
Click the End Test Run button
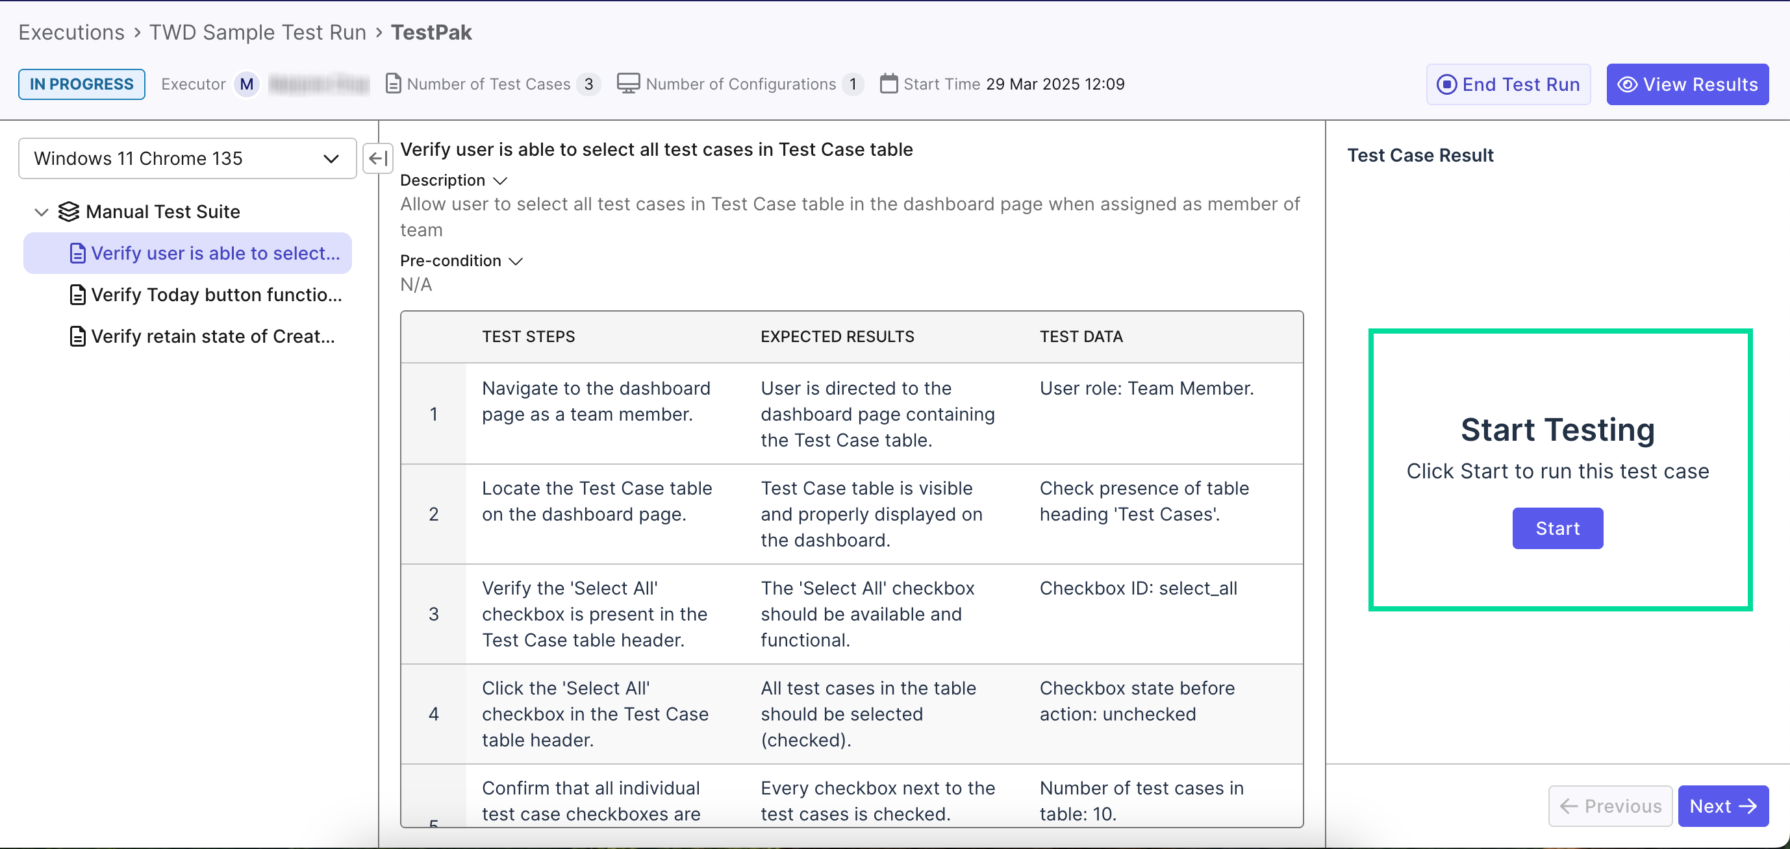[1508, 84]
